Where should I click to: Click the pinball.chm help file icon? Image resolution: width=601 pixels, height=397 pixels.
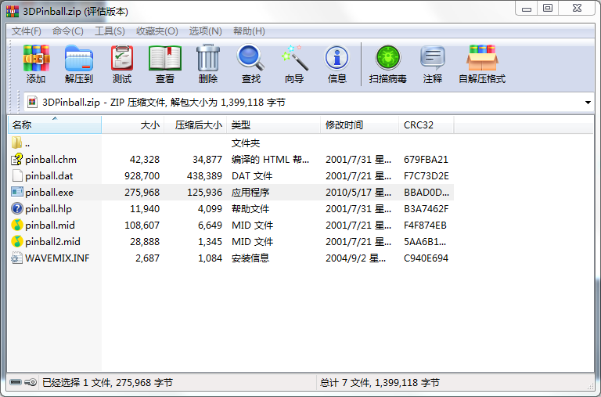[16, 159]
